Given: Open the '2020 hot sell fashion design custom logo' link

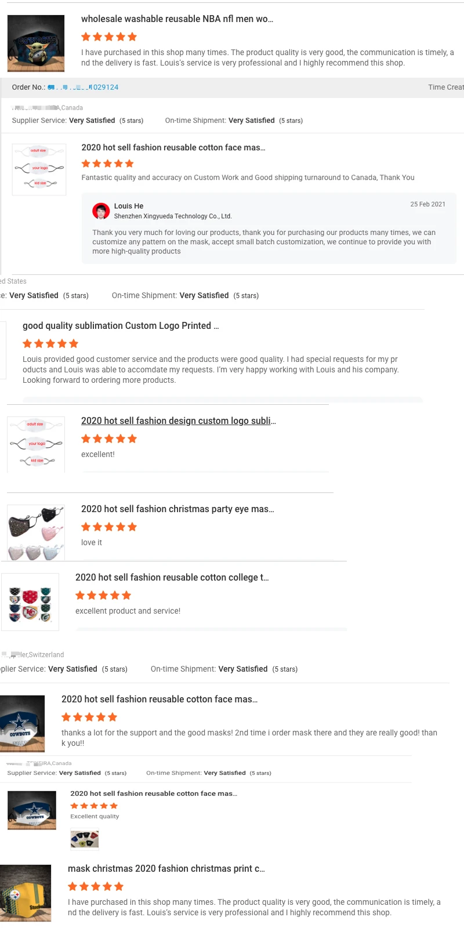Looking at the screenshot, I should [x=178, y=421].
